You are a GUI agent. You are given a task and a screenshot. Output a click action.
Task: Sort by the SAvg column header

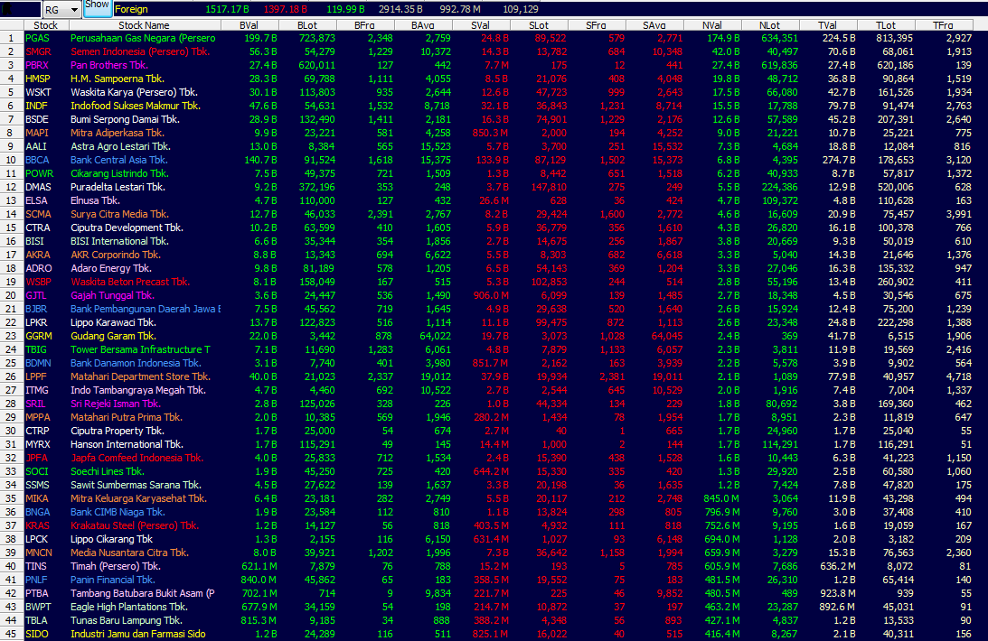click(654, 25)
